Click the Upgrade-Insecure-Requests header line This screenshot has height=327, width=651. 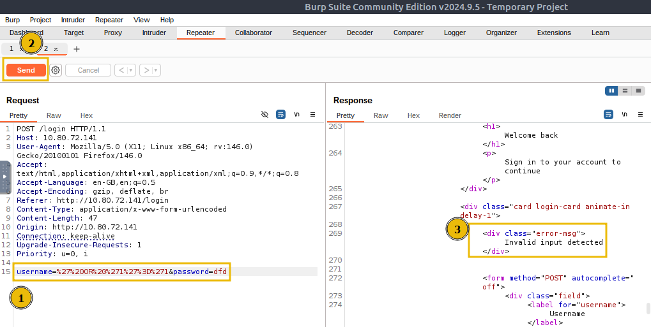pyautogui.click(x=79, y=245)
